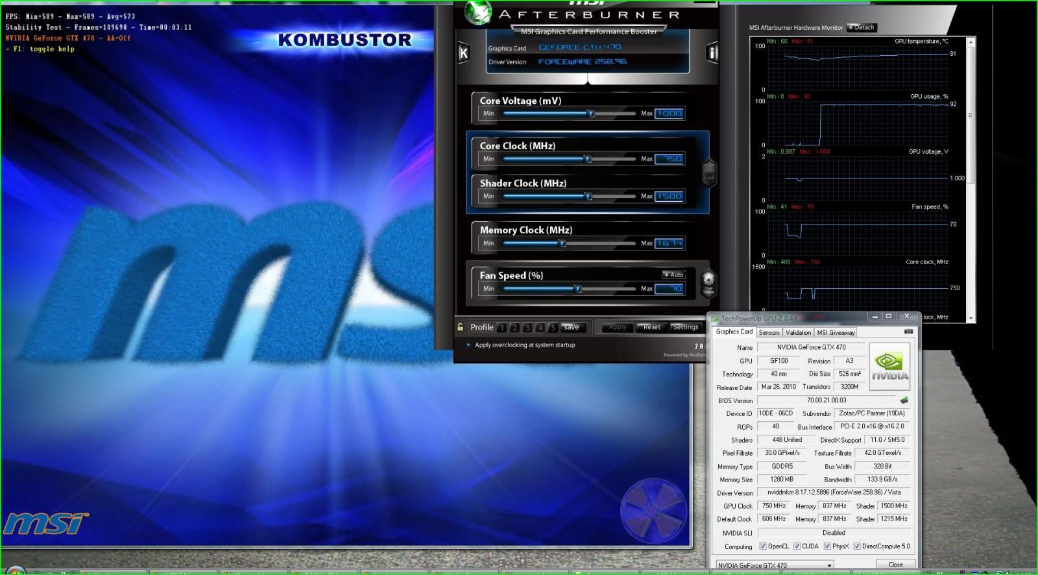Click the Driver Version value in GPU-Z
This screenshot has height=575, width=1038.
point(834,493)
